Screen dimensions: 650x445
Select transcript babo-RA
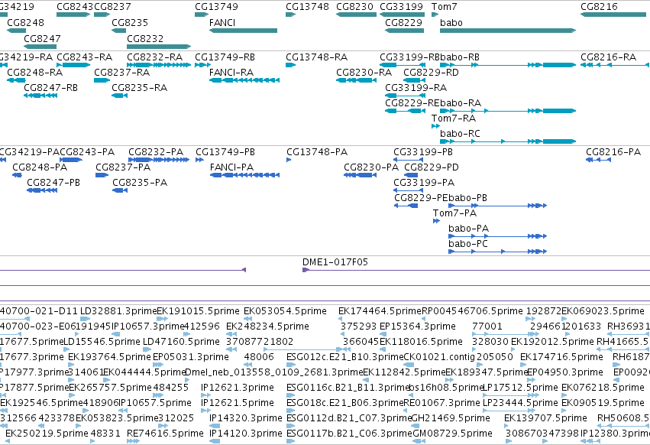461,103
